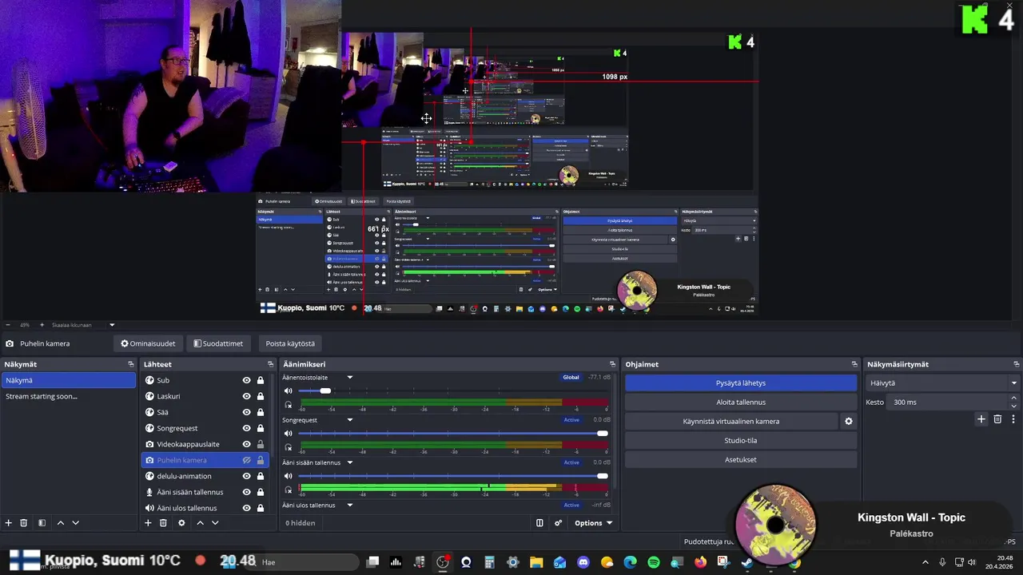Switch audio mixer to vertical layout icon
Screen dimensions: 1023x575
539,523
